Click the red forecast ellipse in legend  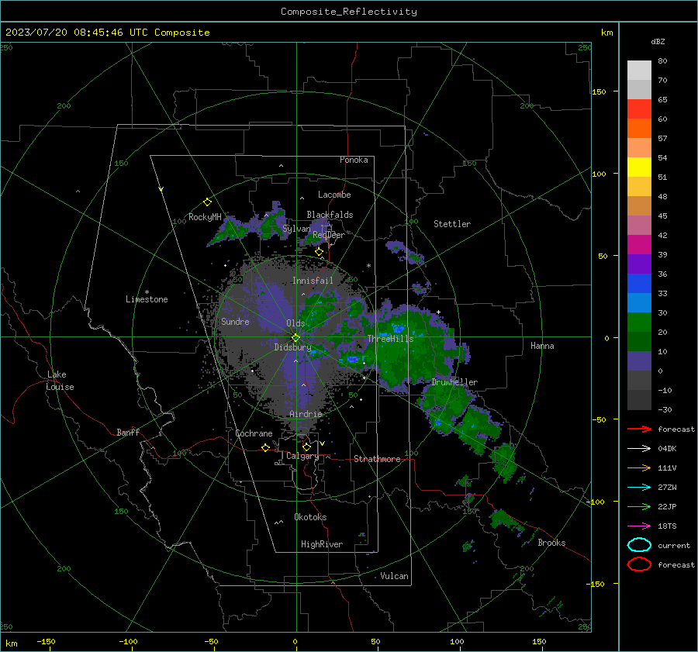pyautogui.click(x=639, y=564)
